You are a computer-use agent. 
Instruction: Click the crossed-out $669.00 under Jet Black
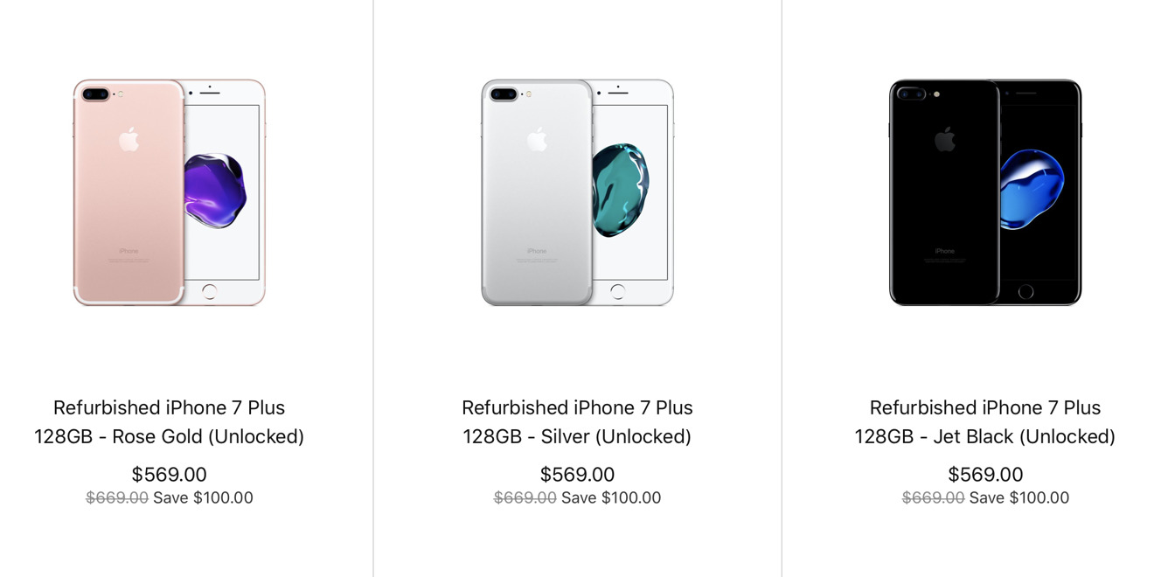(934, 497)
